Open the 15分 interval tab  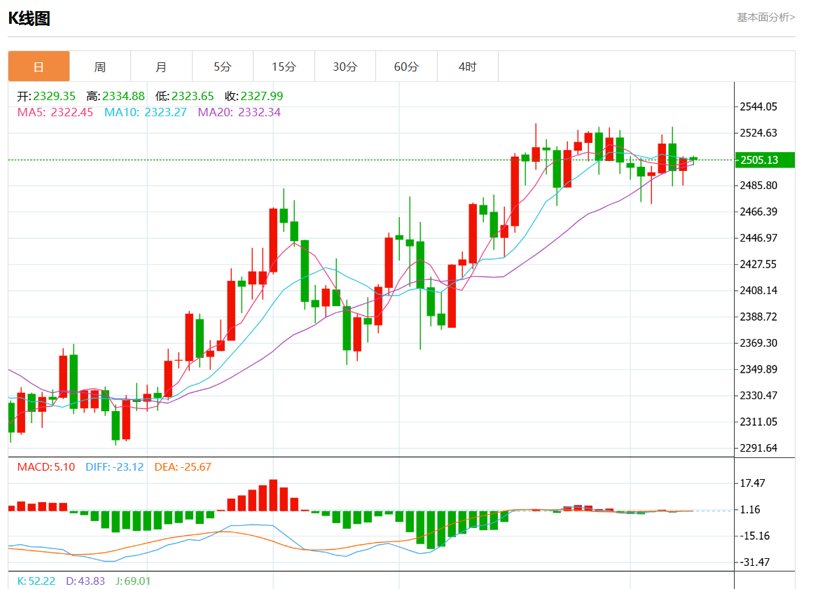(x=284, y=67)
